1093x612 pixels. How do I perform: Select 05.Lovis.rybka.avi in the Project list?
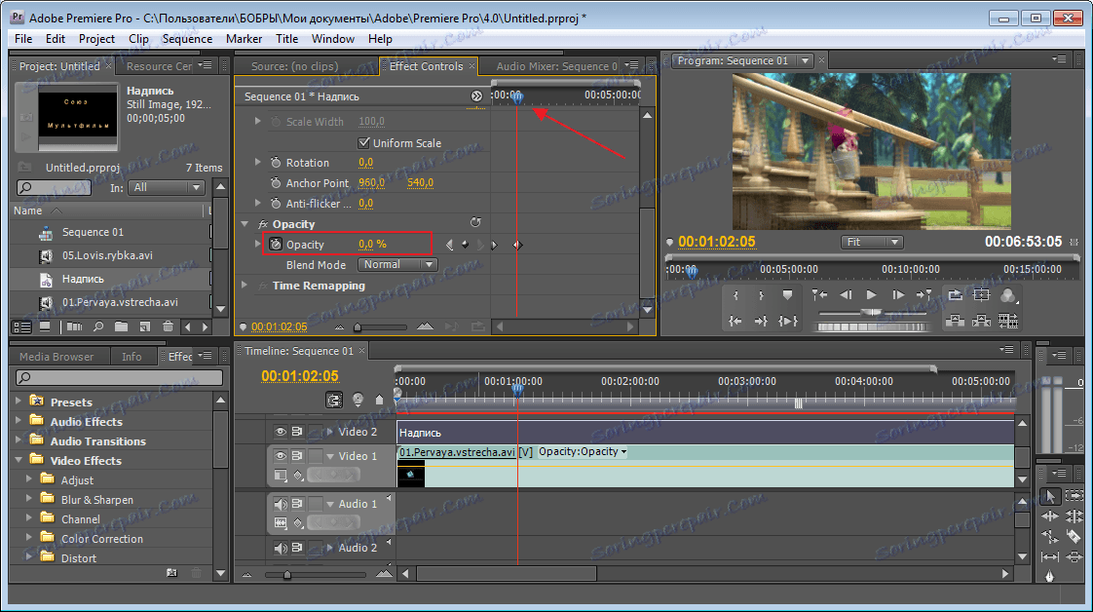point(107,255)
